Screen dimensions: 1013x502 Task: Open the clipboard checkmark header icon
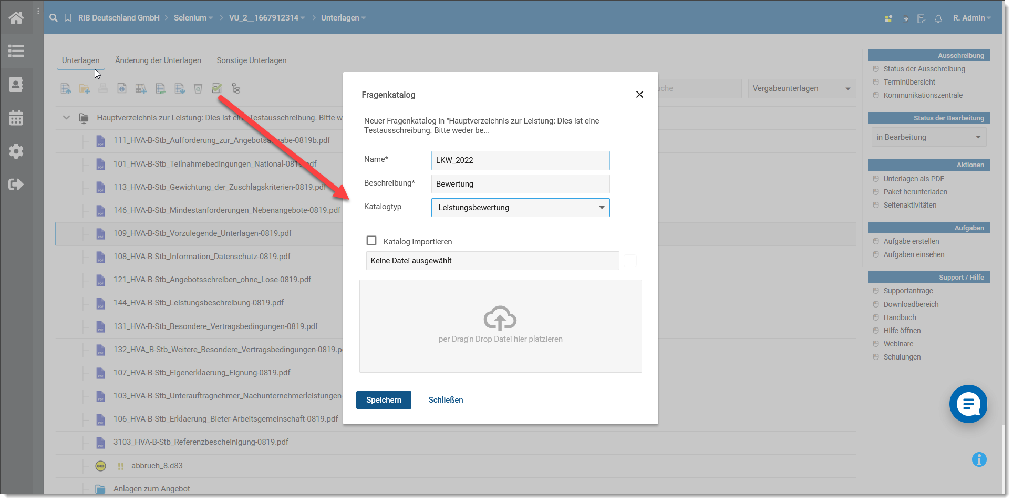[x=905, y=18]
